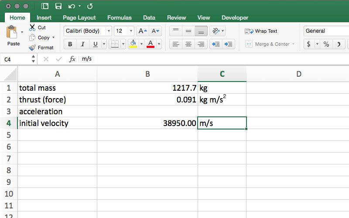Toggle center horizontal alignment
This screenshot has height=218, width=349.
click(188, 44)
